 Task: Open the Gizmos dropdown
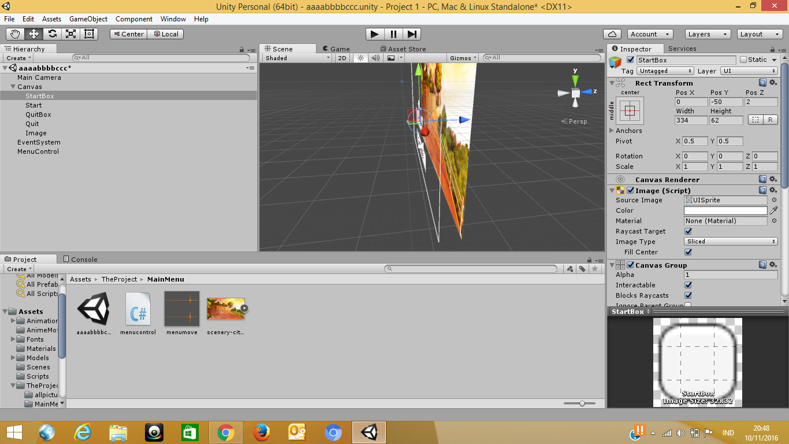pos(464,58)
